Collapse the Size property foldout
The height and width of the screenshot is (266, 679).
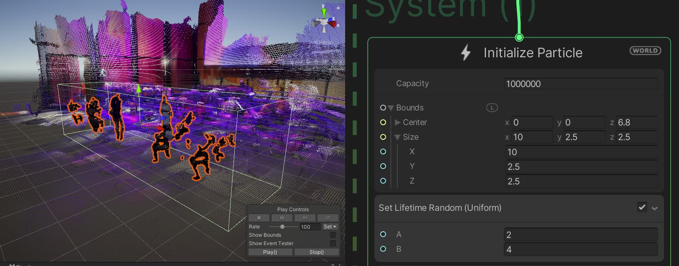397,137
